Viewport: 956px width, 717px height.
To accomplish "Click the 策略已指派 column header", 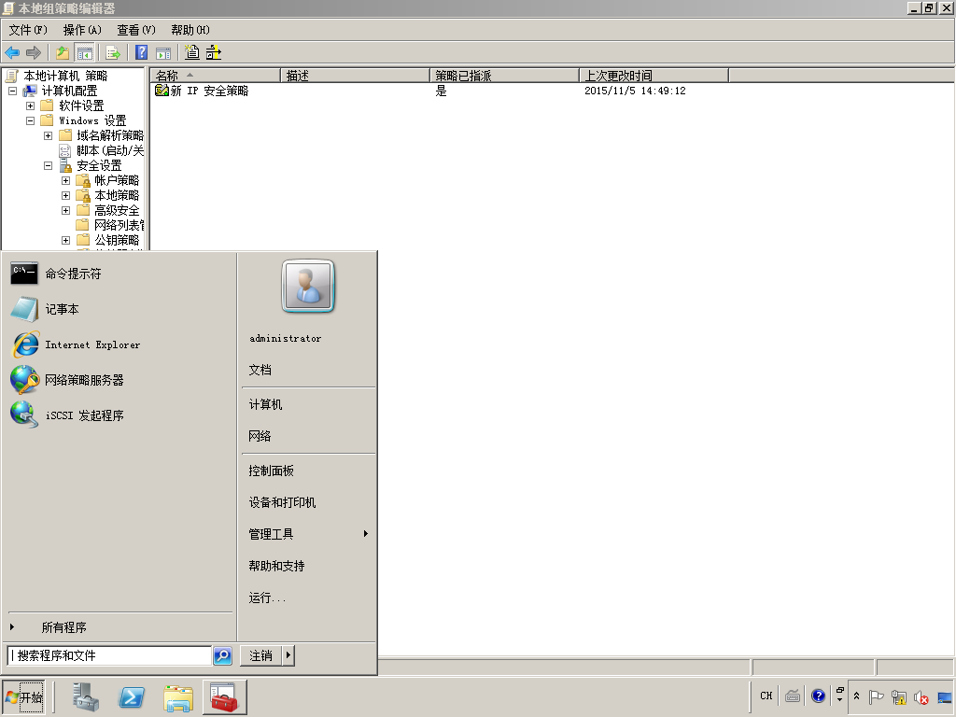I will (504, 76).
